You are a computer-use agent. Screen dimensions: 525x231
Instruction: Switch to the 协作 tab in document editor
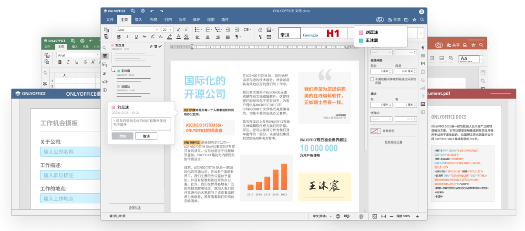[x=182, y=20]
